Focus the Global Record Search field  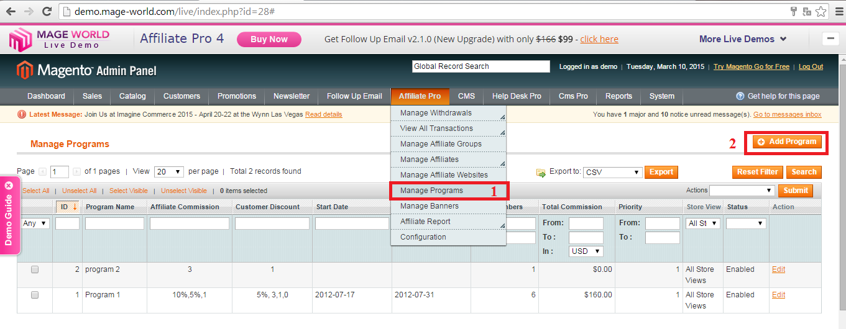pyautogui.click(x=481, y=66)
